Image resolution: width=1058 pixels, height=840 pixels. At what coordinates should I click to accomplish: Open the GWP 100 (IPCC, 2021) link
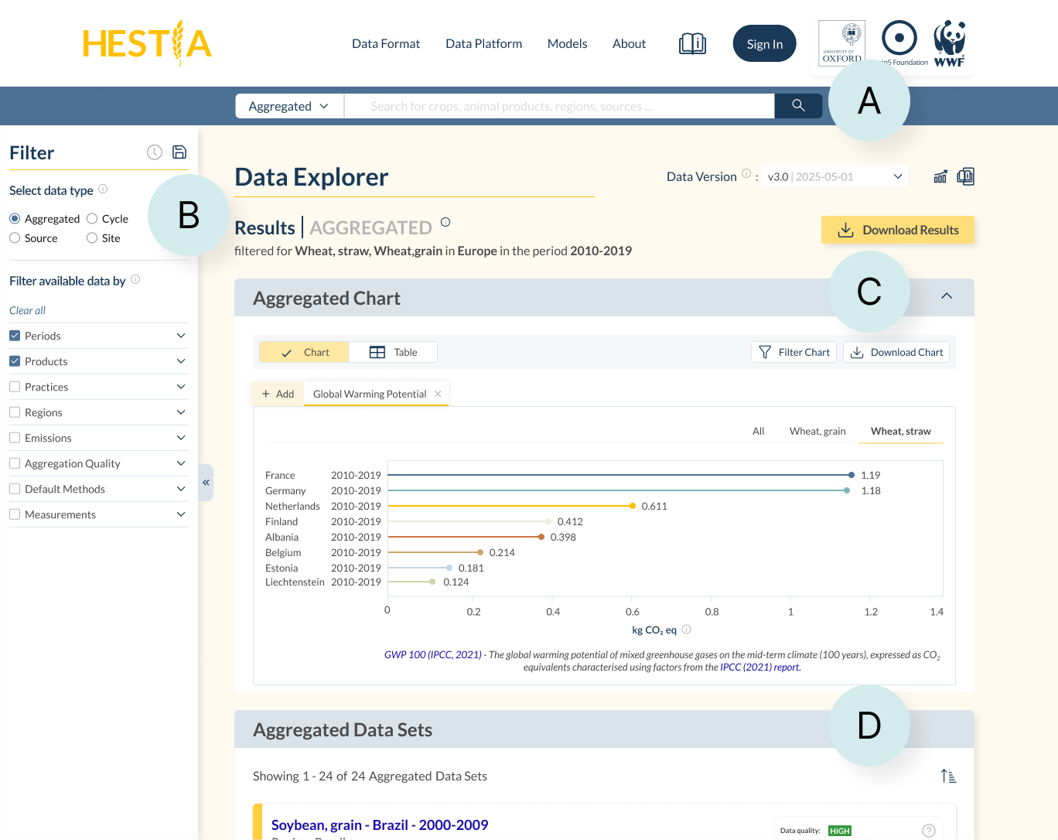[433, 654]
